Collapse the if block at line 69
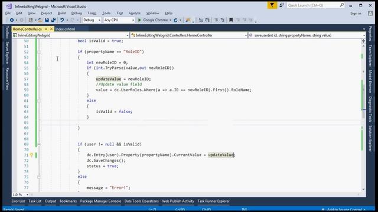 point(39,144)
